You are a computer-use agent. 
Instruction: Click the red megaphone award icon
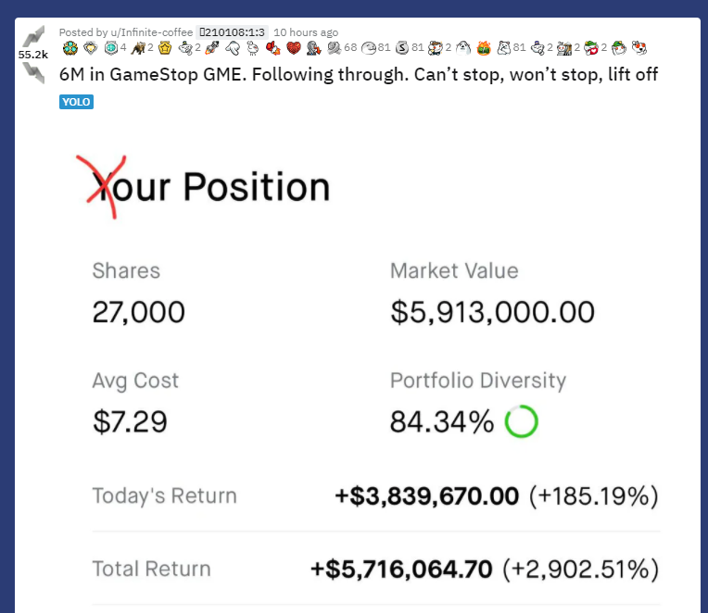pos(274,47)
